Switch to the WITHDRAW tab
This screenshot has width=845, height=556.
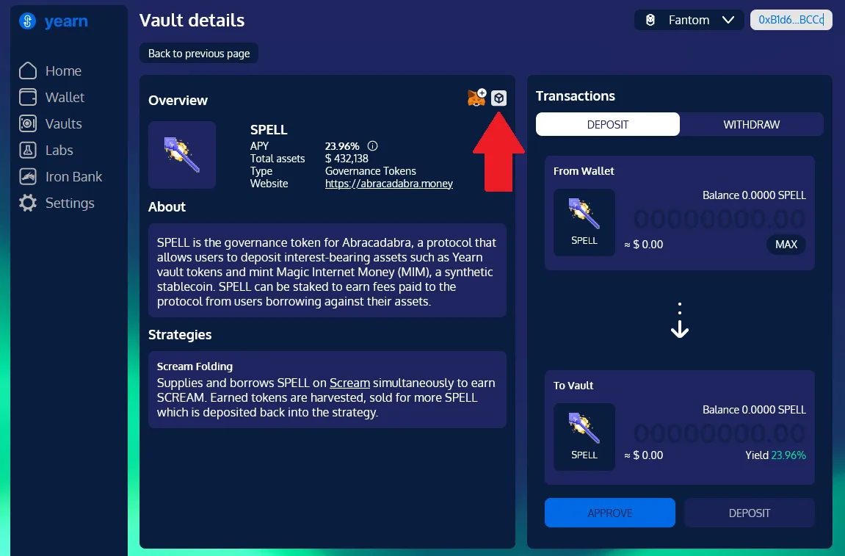(x=751, y=124)
